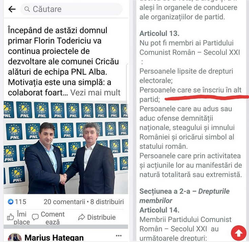
Task: Click the Comentează button label
Action: 53,218
